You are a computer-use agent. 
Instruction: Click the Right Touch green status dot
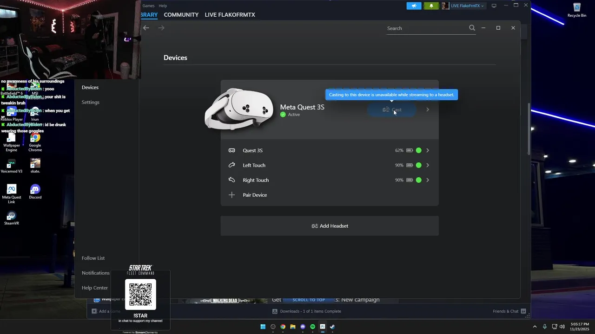[419, 180]
